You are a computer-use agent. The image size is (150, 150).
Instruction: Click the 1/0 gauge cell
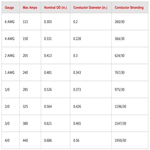click(7, 89)
